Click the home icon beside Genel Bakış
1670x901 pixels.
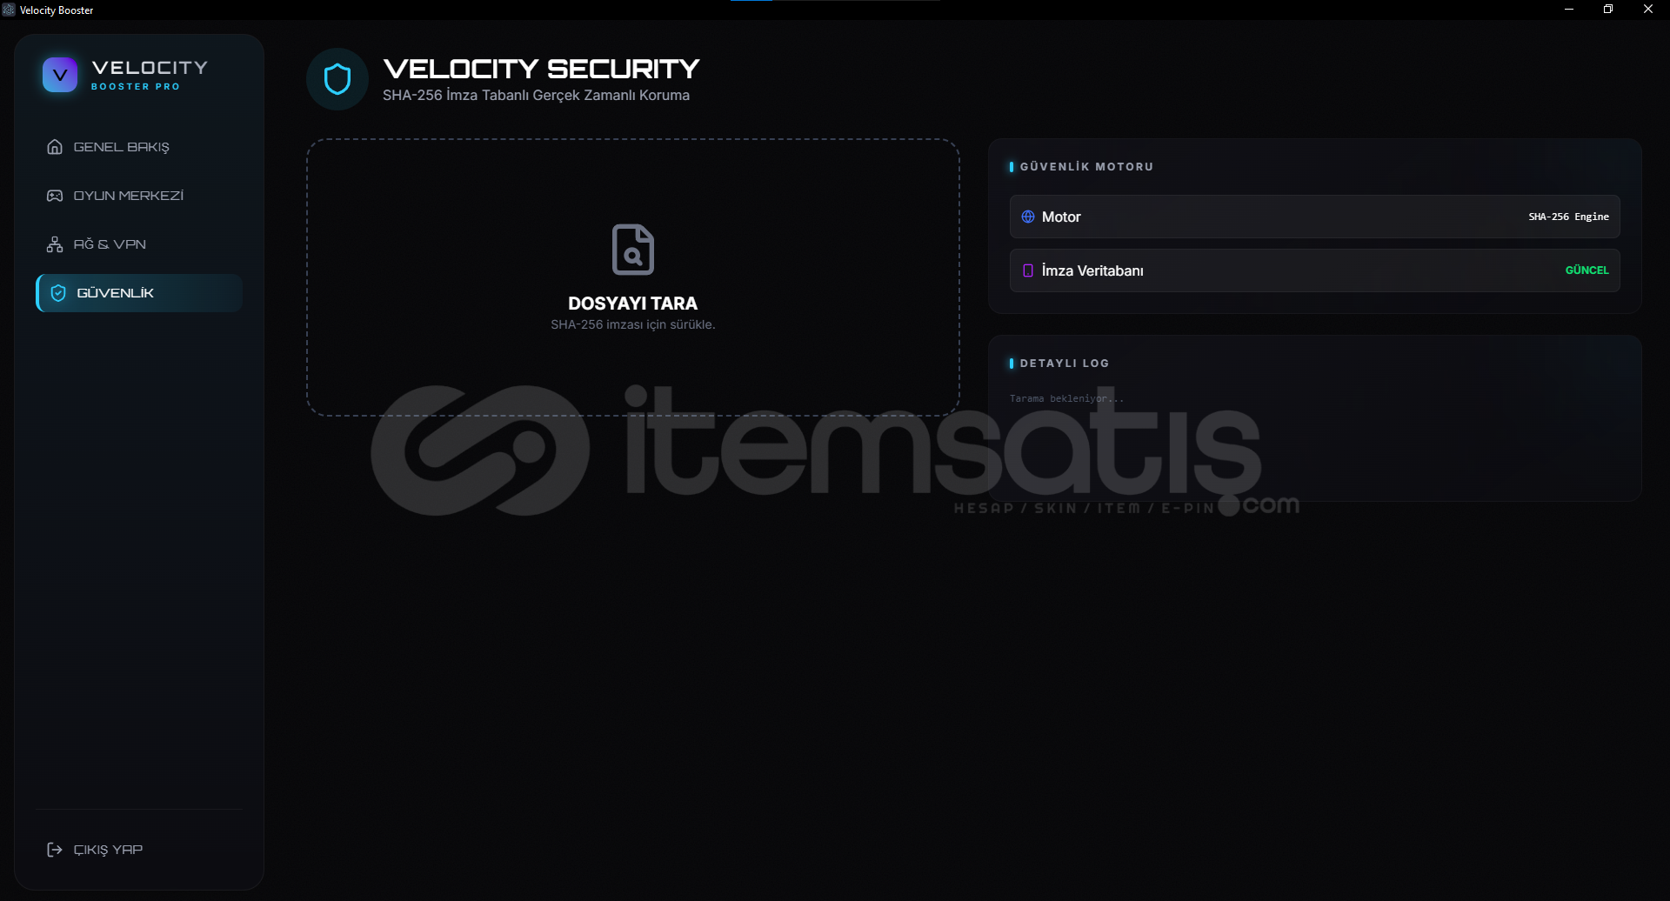pos(55,147)
